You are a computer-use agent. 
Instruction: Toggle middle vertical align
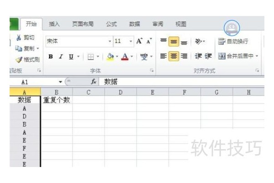(174, 42)
